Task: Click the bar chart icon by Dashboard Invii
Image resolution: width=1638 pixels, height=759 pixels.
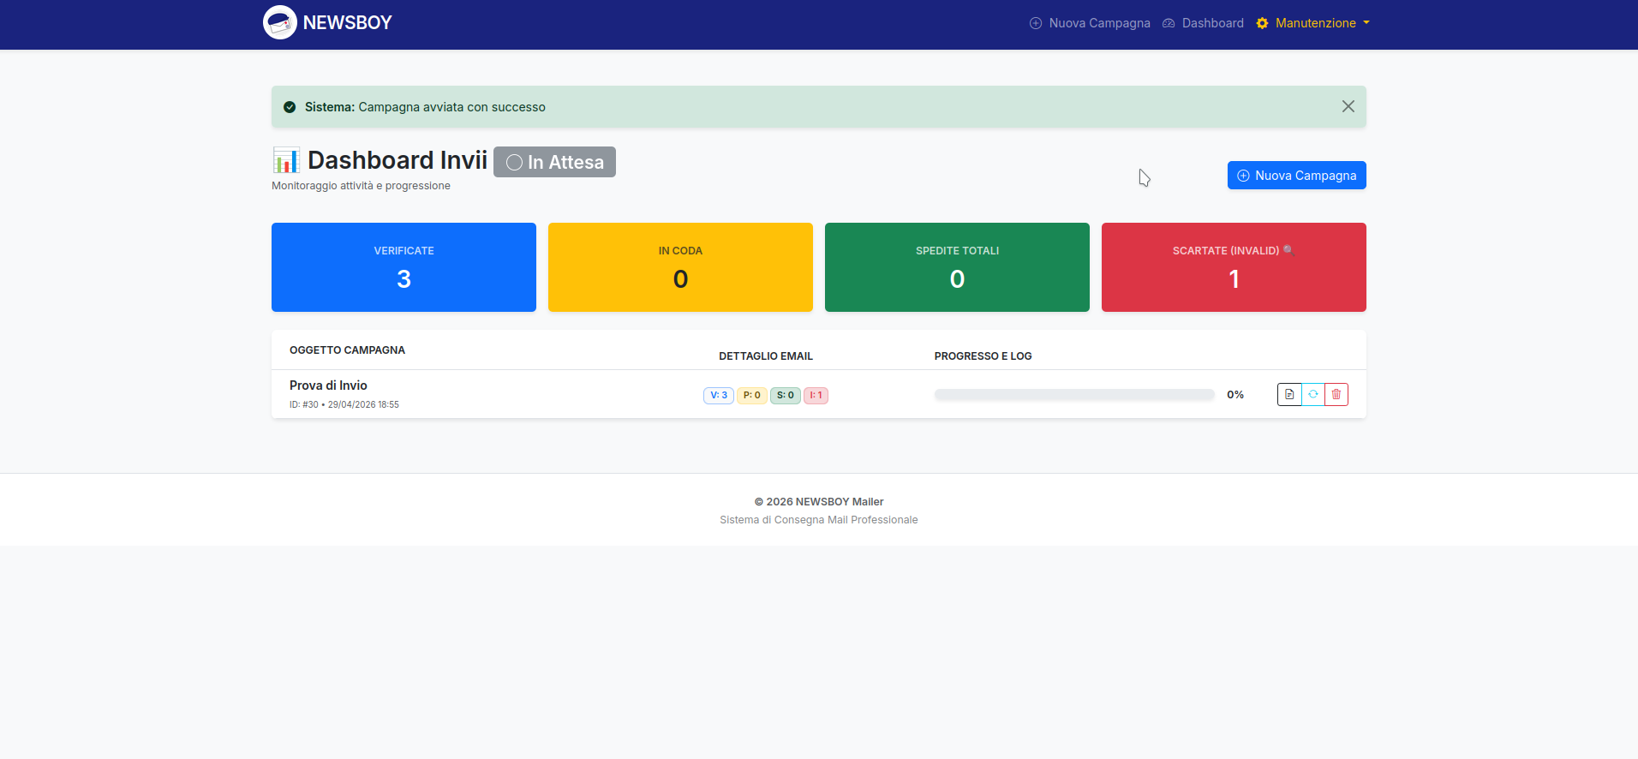Action: point(286,160)
